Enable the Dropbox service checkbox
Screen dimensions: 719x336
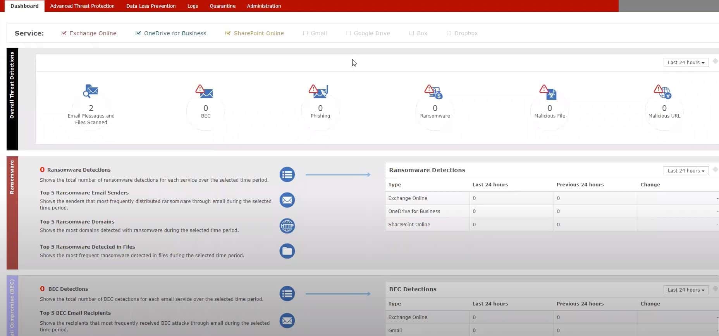point(449,33)
